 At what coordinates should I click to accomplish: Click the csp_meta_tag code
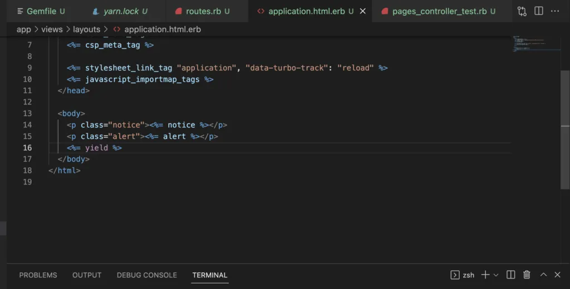pyautogui.click(x=112, y=45)
